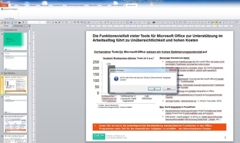Click the superscript x icon in toolbar
Viewport: 240px width, 143px height.
click(59, 23)
